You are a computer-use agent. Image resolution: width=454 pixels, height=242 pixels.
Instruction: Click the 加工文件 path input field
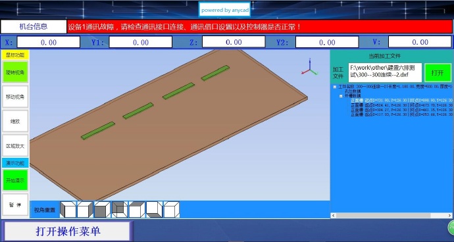click(x=385, y=72)
